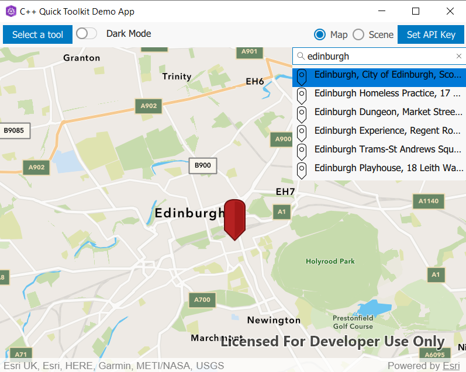Image resolution: width=466 pixels, height=372 pixels.
Task: Clear the search text with X icon
Action: pyautogui.click(x=459, y=56)
